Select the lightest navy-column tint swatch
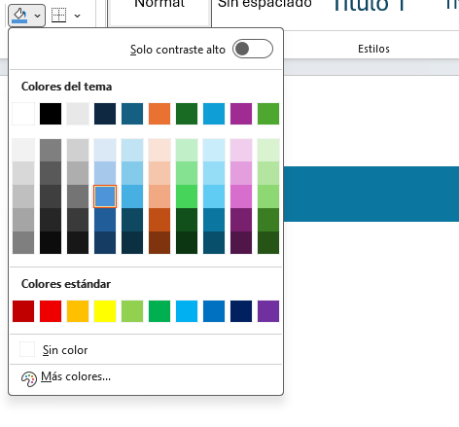The width and height of the screenshot is (459, 427). [105, 150]
